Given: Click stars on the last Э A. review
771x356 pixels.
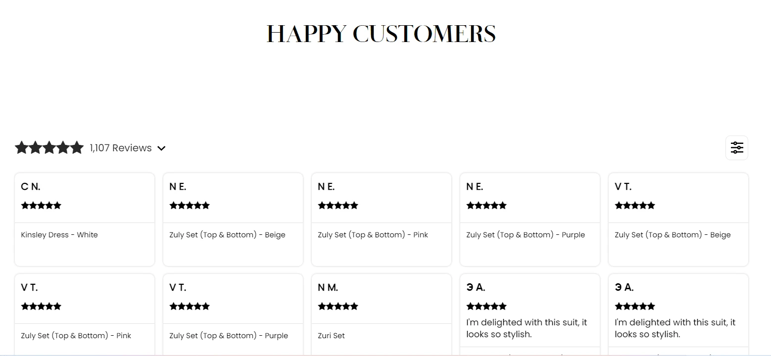Looking at the screenshot, I should click(x=635, y=306).
